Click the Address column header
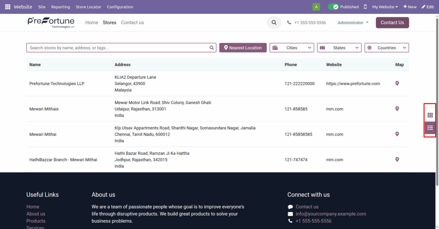The image size is (439, 229). (123, 65)
